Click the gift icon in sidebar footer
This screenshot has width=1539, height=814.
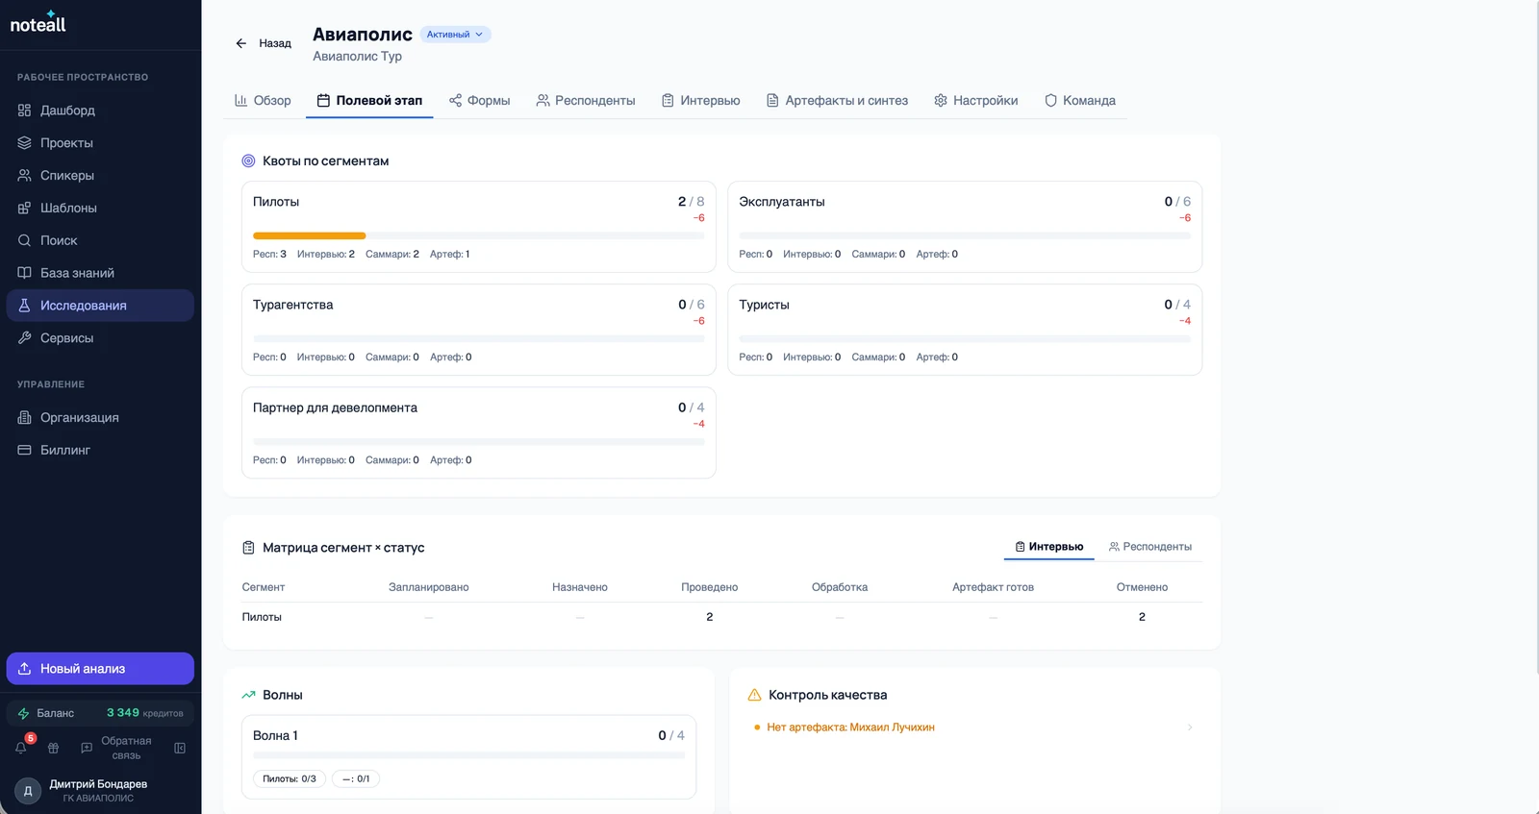click(54, 748)
